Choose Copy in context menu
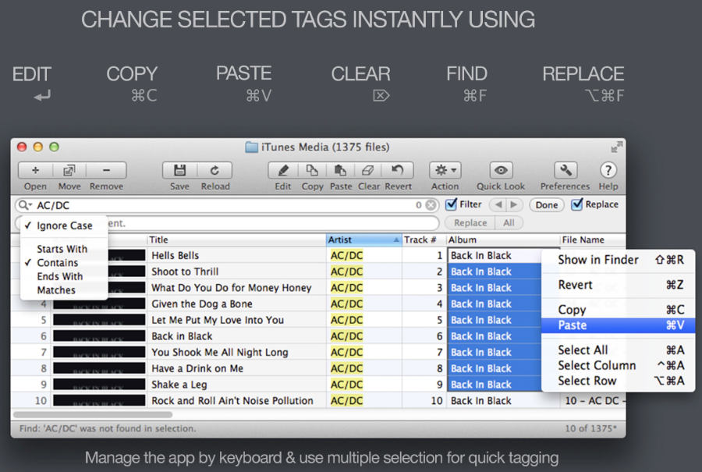 [619, 310]
